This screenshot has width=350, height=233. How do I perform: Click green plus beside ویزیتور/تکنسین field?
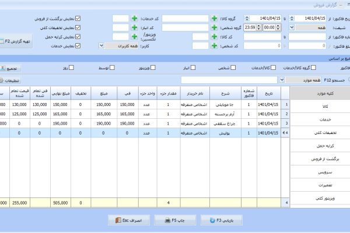coord(134,37)
